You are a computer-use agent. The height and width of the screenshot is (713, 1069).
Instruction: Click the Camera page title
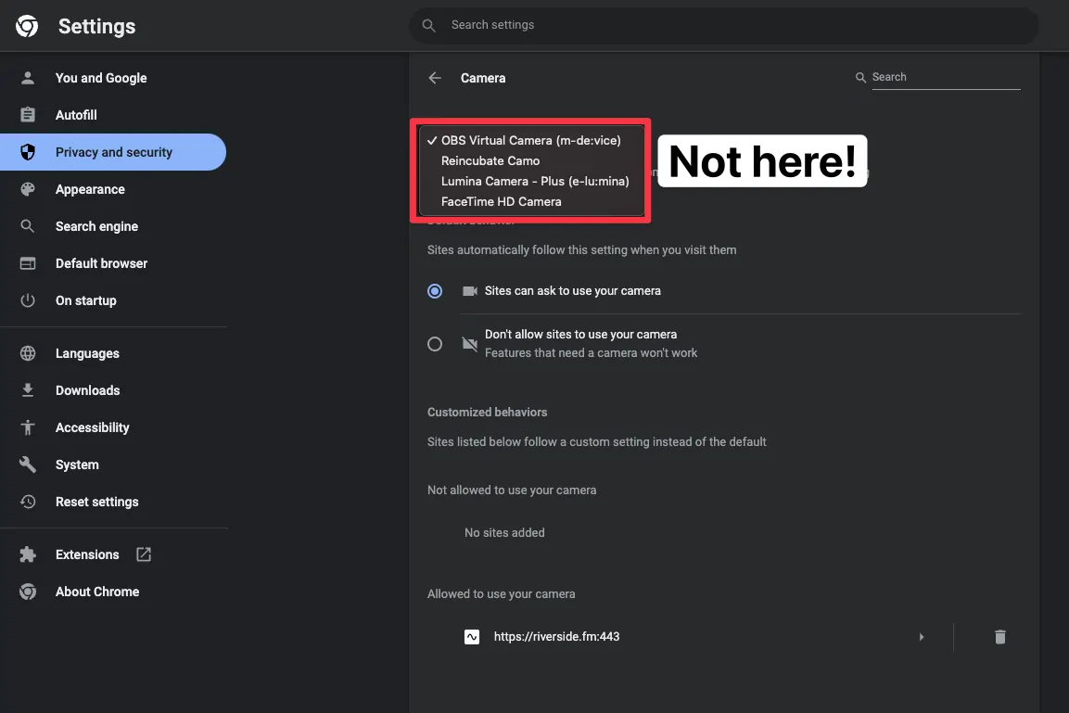pyautogui.click(x=483, y=79)
